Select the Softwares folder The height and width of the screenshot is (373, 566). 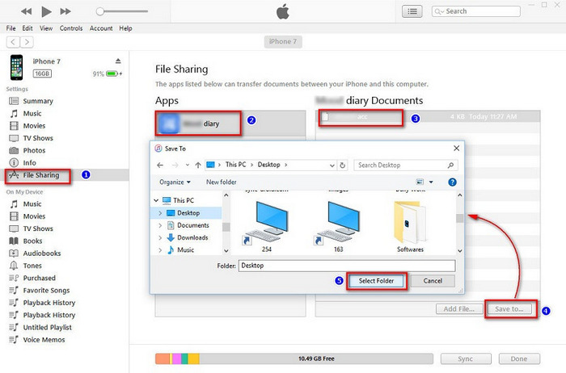click(x=410, y=227)
